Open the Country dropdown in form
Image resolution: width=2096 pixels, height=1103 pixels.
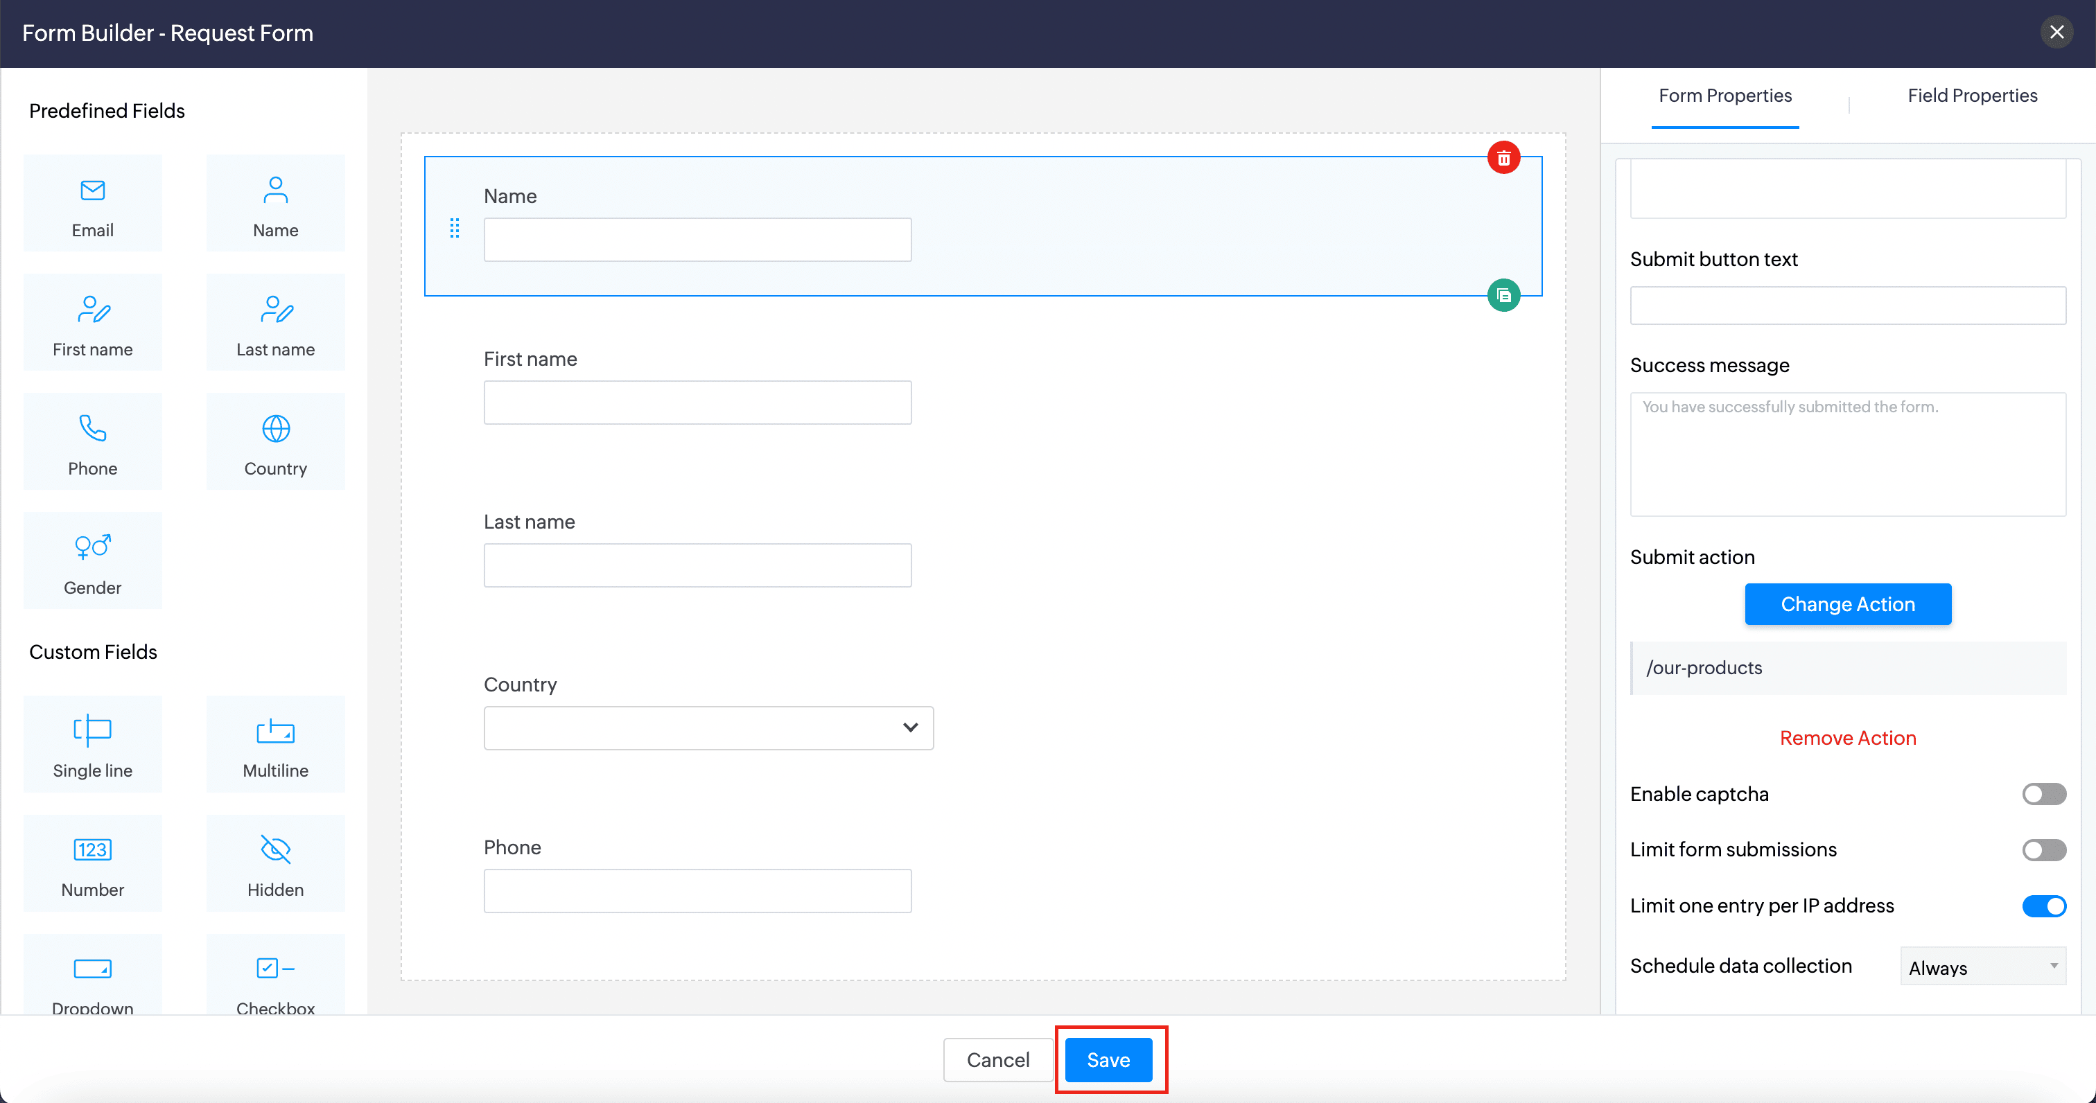coord(708,728)
